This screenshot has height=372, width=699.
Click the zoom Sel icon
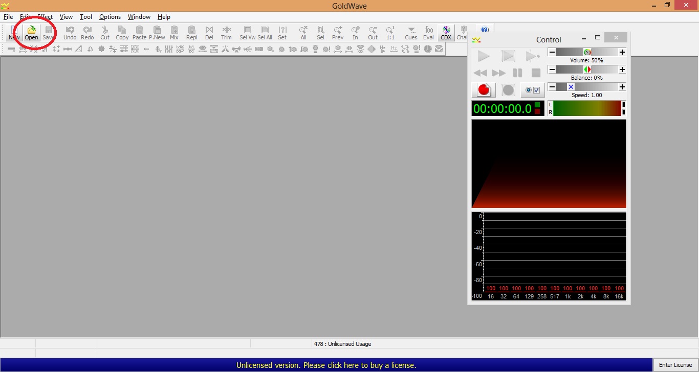pyautogui.click(x=321, y=33)
